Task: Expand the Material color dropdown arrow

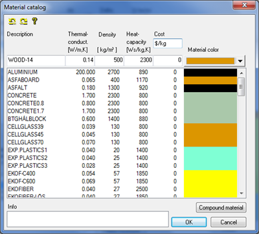Action: coord(240,61)
